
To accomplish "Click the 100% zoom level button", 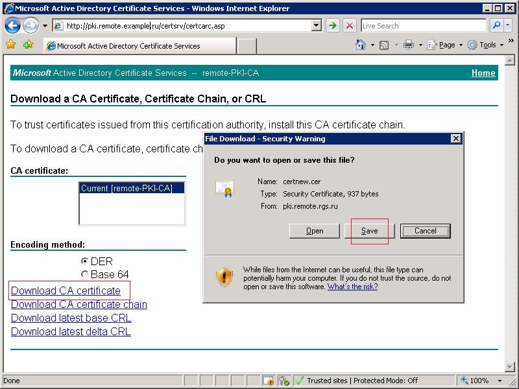I will [x=476, y=381].
